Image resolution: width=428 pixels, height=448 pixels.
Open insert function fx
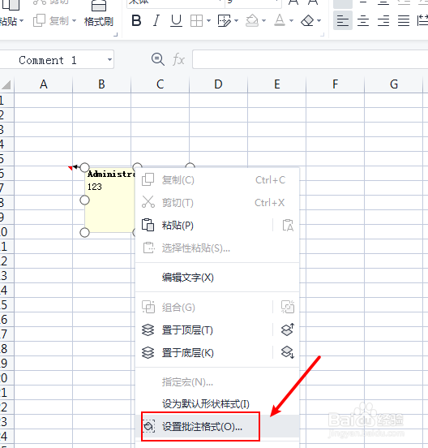click(178, 60)
